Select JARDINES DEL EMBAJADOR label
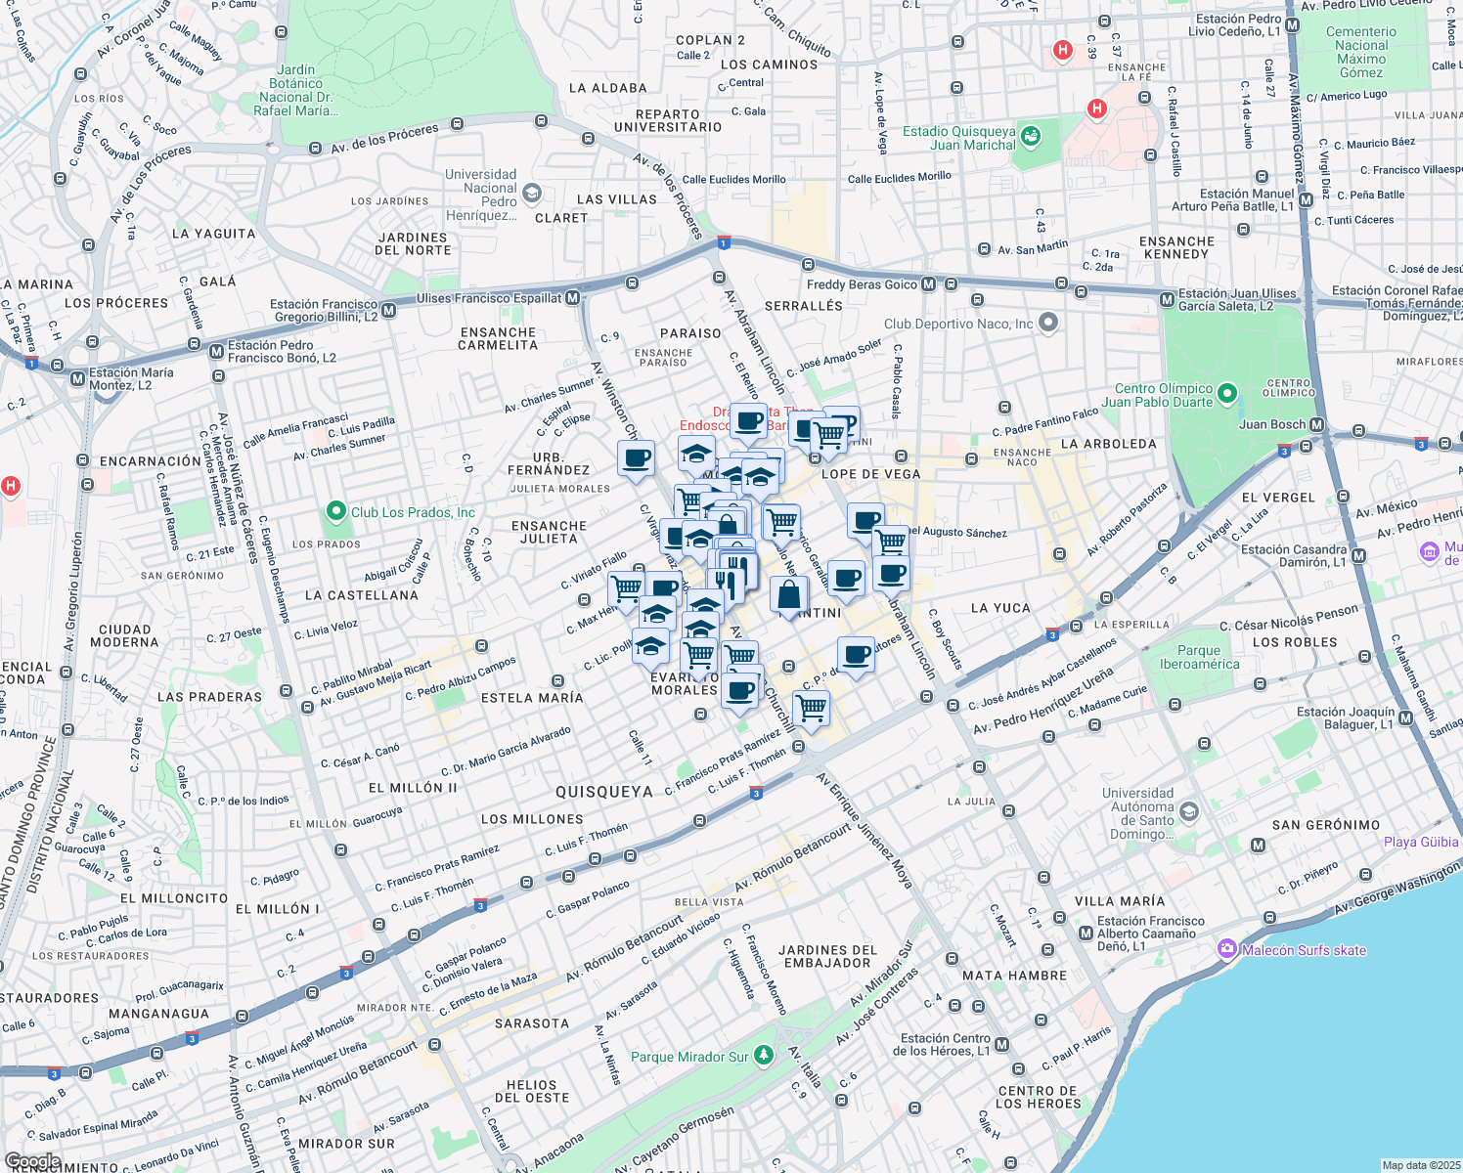 coord(827,956)
